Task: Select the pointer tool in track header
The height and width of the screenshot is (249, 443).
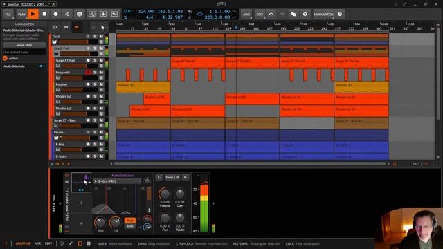Action: [x=102, y=28]
